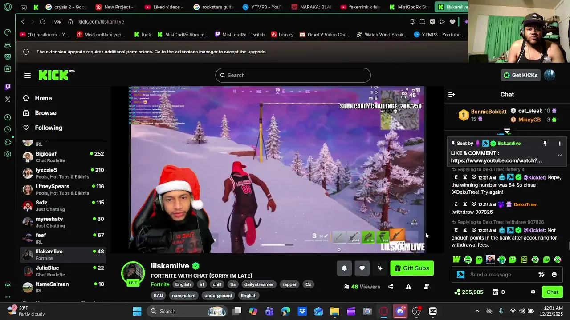Click the Gift Subs button
The width and height of the screenshot is (570, 320).
click(412, 268)
